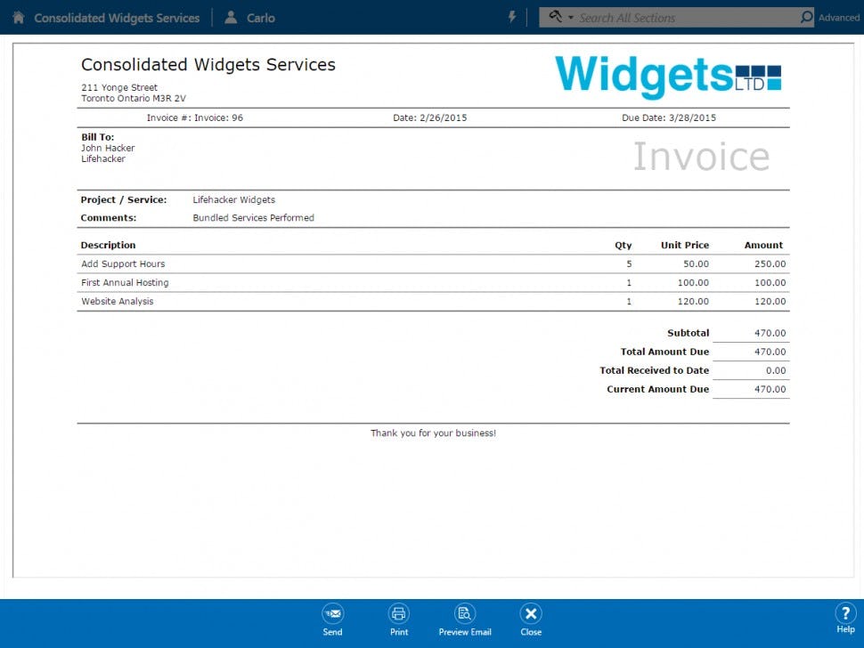Click Bundled Services Performed comment
The height and width of the screenshot is (648, 864).
(x=254, y=218)
